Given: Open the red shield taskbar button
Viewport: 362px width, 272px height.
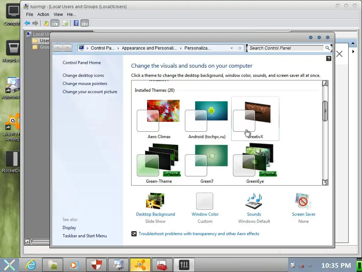Looking at the screenshot, I should (x=96, y=265).
